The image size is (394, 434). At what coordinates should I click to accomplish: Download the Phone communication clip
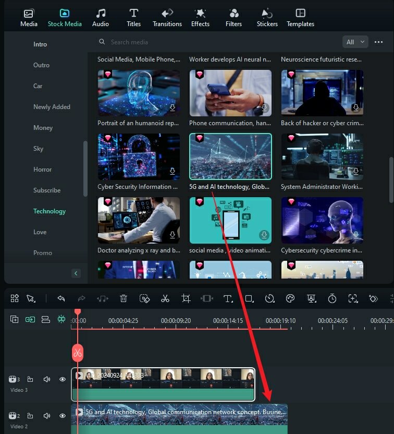tap(264, 107)
